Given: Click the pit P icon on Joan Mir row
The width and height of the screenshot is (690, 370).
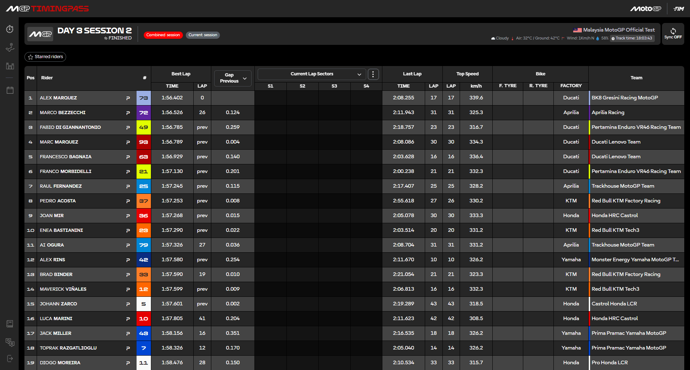Looking at the screenshot, I should (128, 216).
